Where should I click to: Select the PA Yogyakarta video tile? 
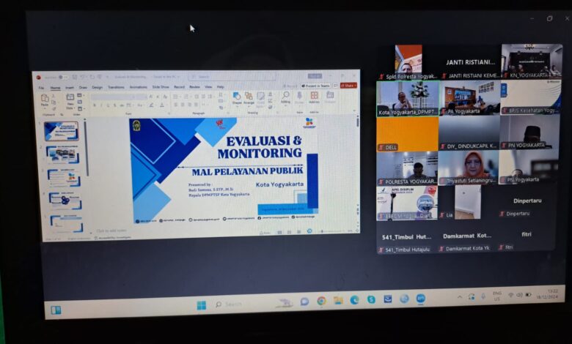469,97
